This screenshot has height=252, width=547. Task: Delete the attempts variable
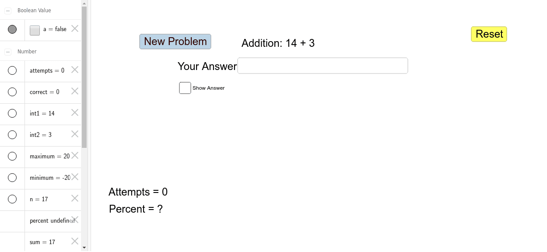(x=74, y=69)
